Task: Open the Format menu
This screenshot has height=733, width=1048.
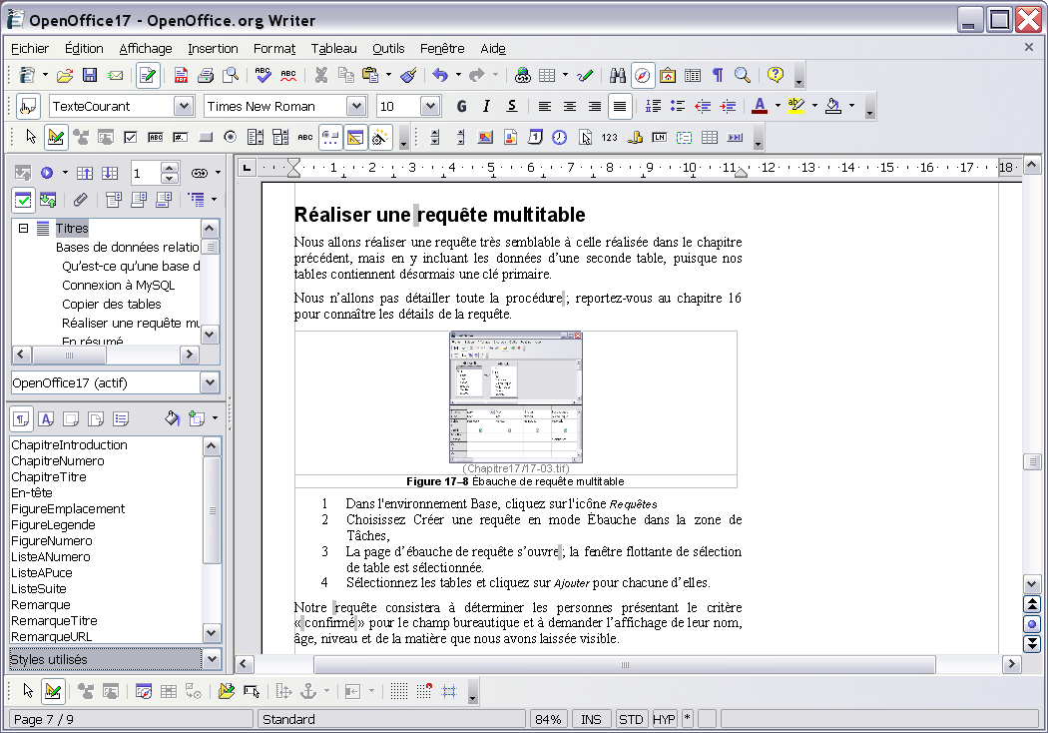Action: [x=274, y=49]
